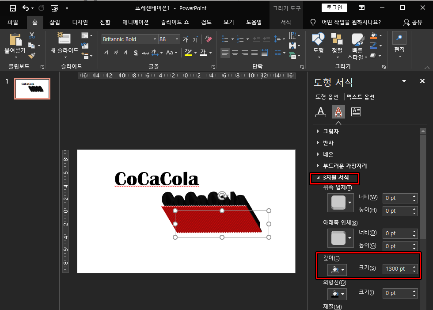Use the Format Painter brush icon

(32, 56)
